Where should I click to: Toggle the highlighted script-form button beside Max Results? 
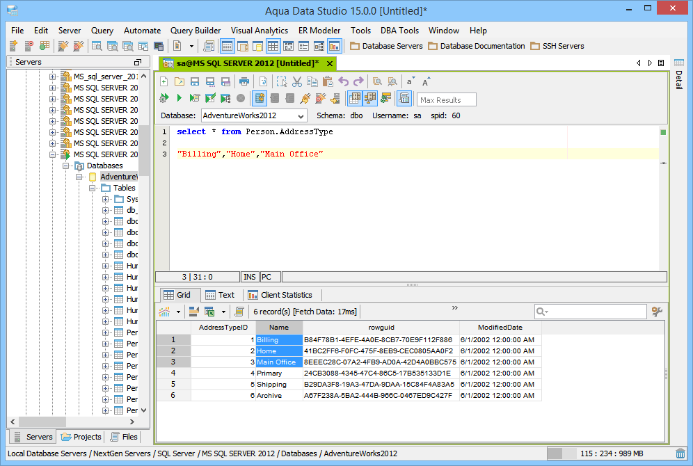[x=404, y=98]
